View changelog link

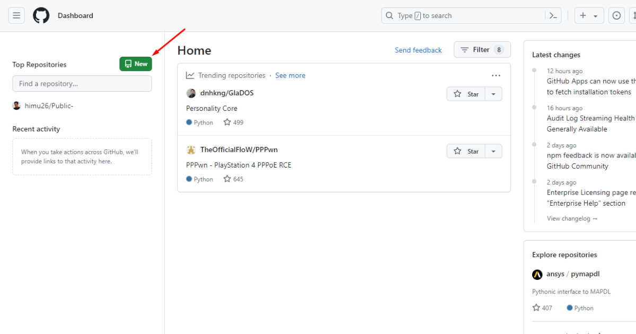pos(572,218)
